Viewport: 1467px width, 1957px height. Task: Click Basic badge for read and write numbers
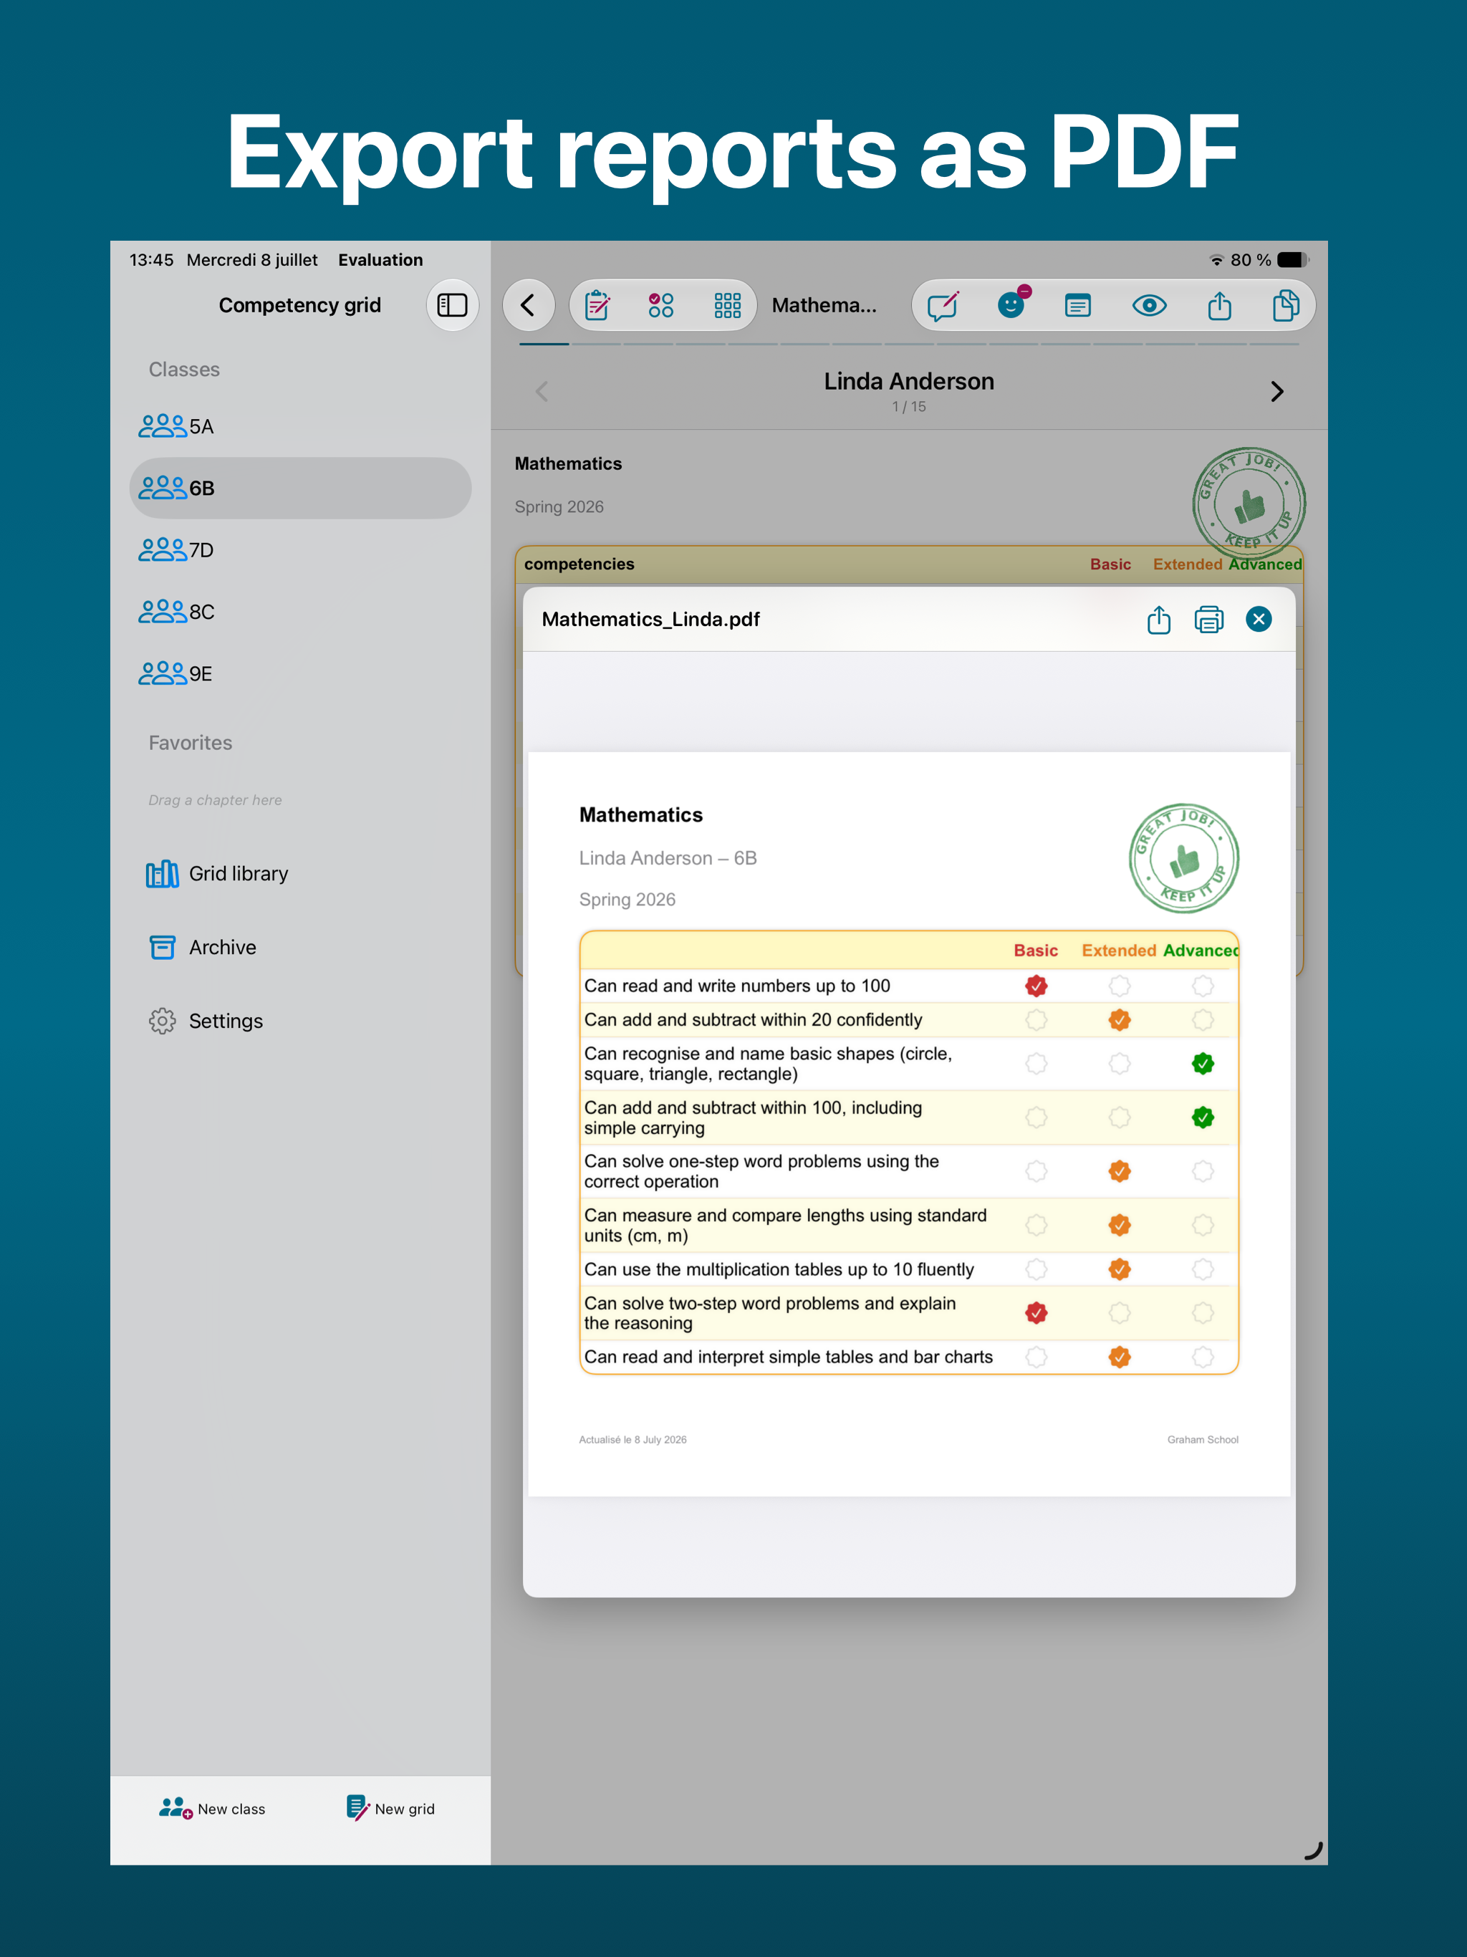point(1036,986)
